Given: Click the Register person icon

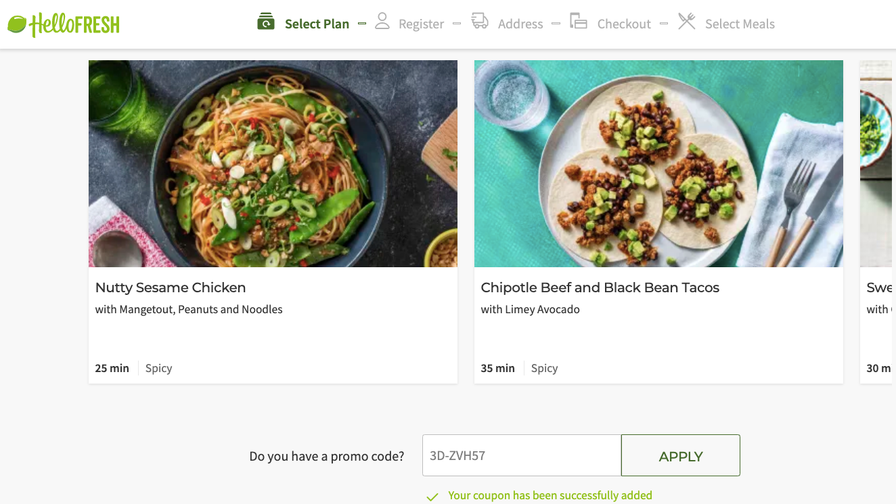Looking at the screenshot, I should [382, 21].
